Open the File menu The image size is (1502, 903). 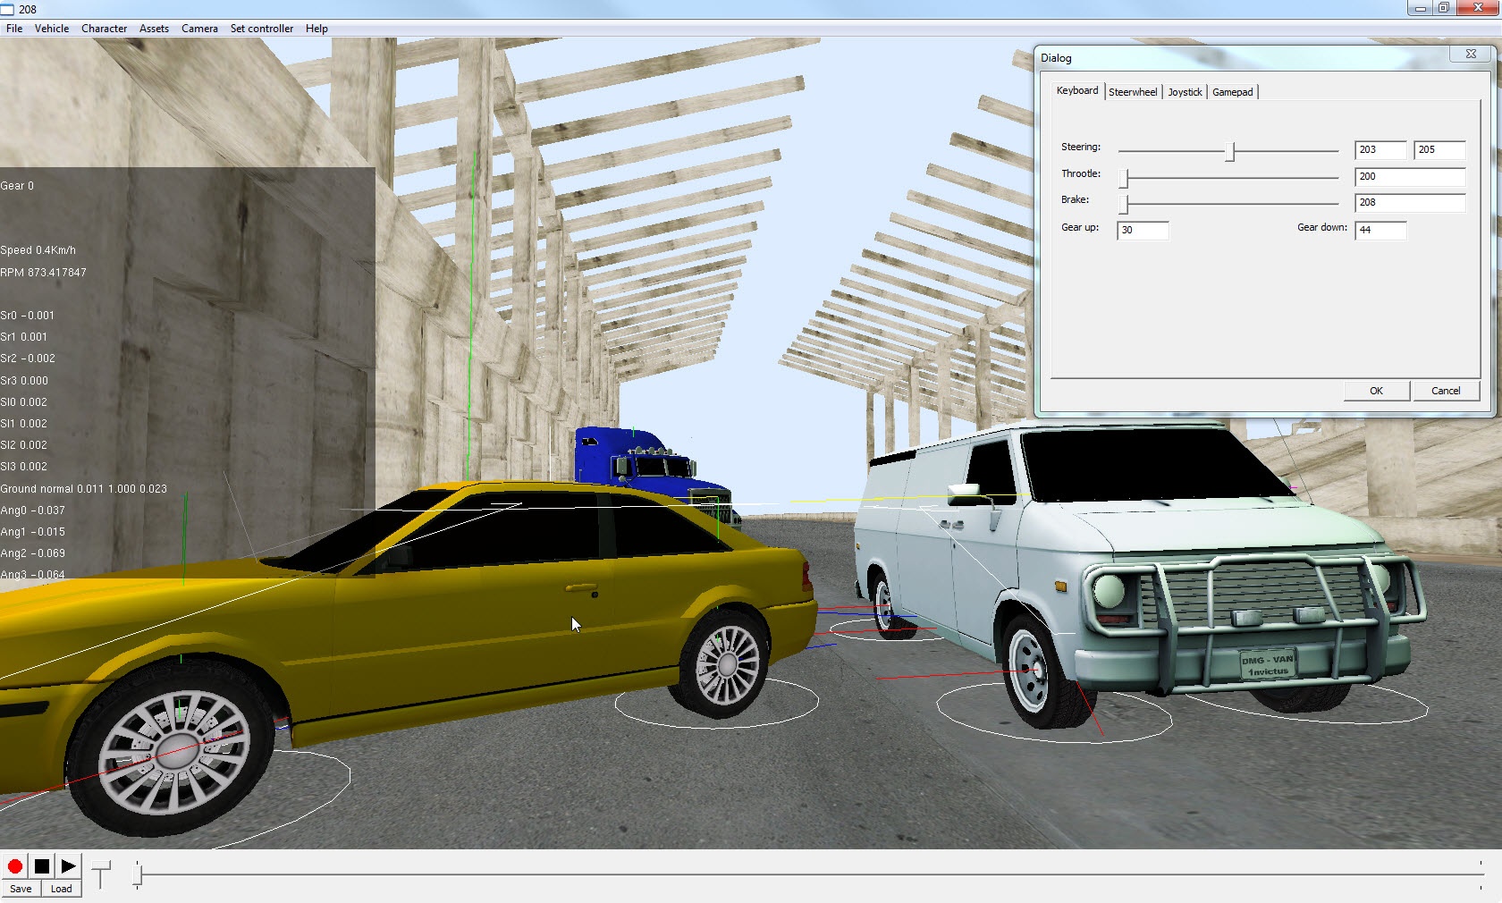[14, 29]
